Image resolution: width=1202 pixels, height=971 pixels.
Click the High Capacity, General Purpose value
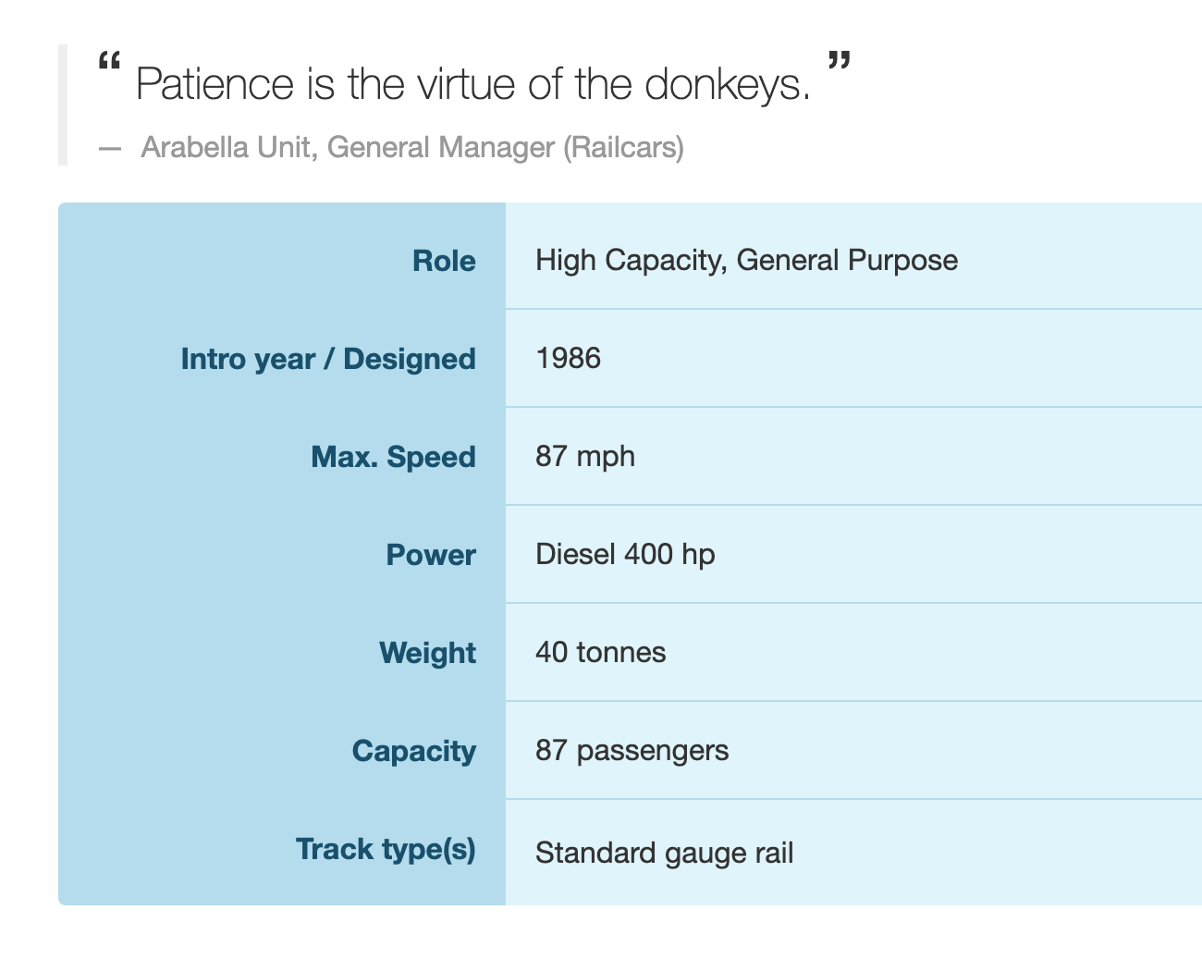[x=746, y=260]
